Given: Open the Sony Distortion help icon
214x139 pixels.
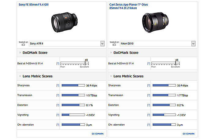Looking at the screenshot, I should (58, 105).
